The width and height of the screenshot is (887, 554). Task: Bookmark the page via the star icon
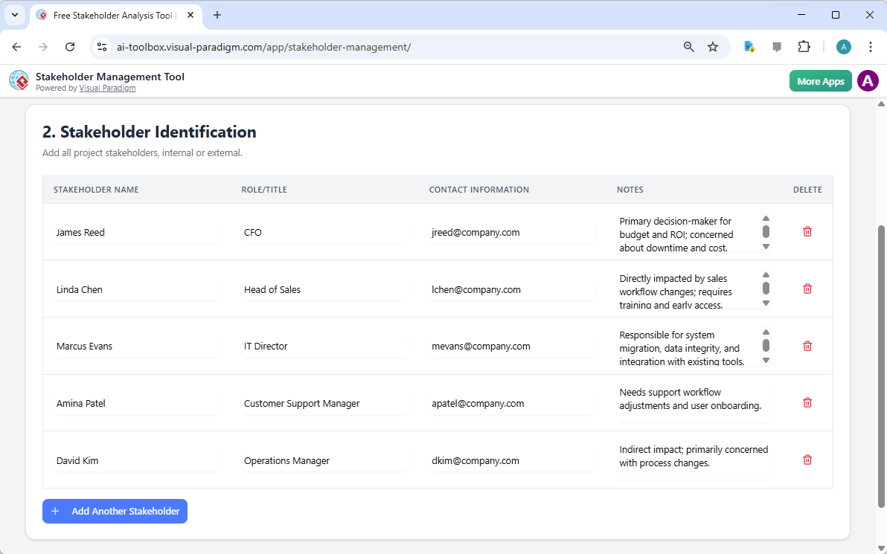tap(713, 46)
